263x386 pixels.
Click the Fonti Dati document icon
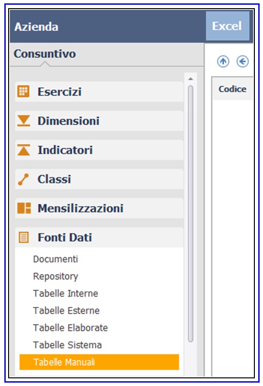point(23,237)
